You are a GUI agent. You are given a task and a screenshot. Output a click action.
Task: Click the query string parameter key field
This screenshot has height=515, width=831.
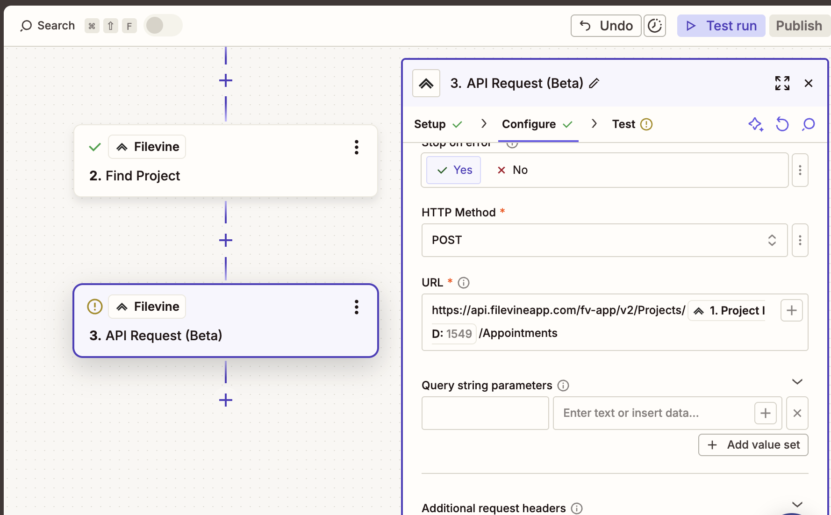click(485, 413)
